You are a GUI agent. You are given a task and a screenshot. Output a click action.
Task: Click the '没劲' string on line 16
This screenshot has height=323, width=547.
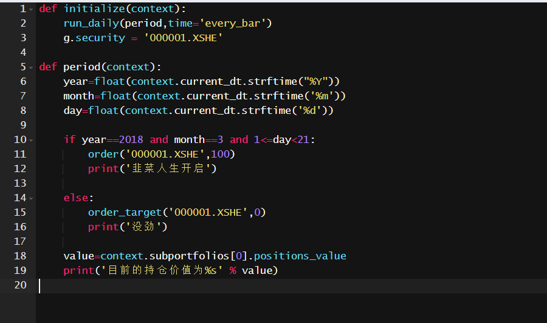pyautogui.click(x=146, y=227)
